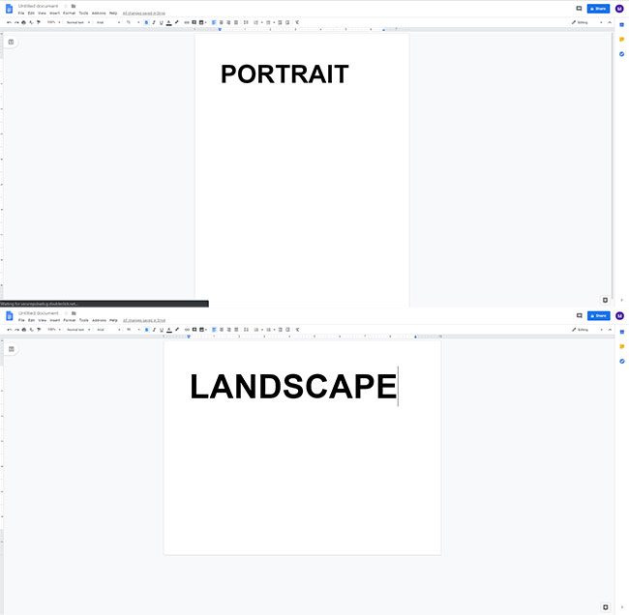
Task: Insert image in the LANDSCAPE window toolbar
Action: [x=202, y=330]
